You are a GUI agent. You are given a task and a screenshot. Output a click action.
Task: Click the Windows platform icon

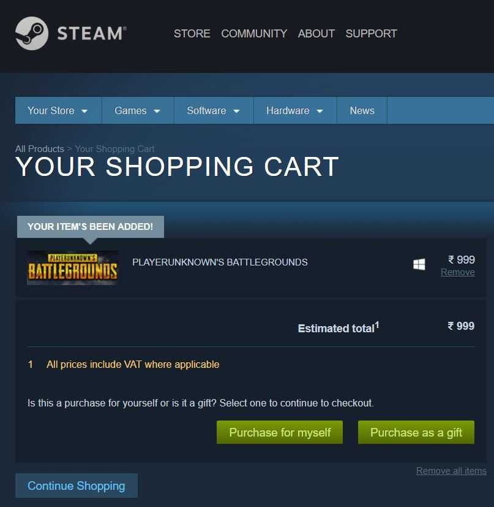pyautogui.click(x=419, y=264)
